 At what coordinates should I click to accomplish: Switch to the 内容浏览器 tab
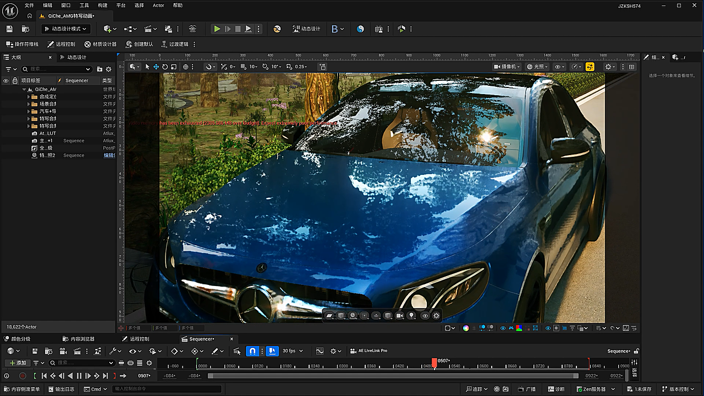click(x=79, y=339)
